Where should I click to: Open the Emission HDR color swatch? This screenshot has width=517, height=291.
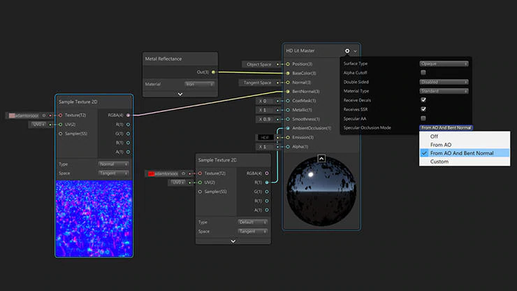point(265,137)
